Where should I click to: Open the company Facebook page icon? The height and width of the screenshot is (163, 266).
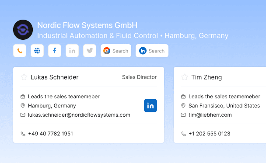(55, 51)
